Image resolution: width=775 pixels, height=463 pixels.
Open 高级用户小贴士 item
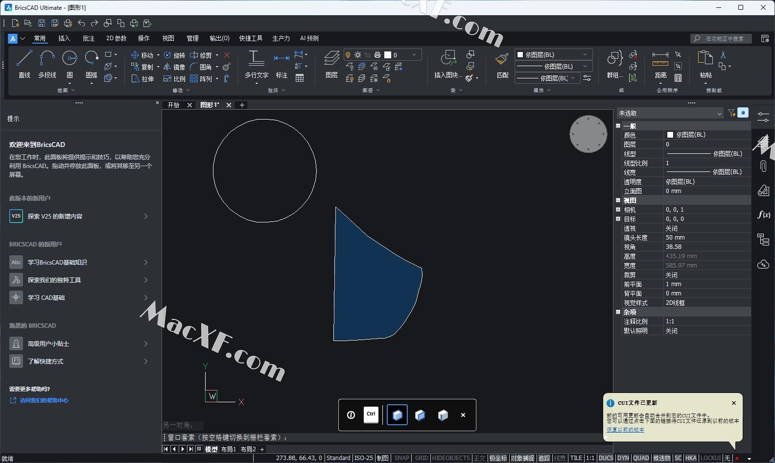click(x=79, y=343)
